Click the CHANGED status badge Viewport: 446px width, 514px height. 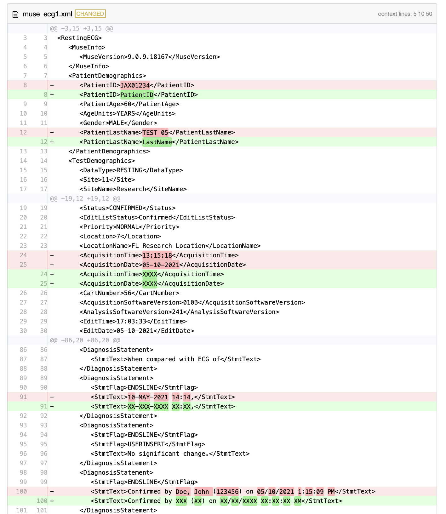coord(90,14)
